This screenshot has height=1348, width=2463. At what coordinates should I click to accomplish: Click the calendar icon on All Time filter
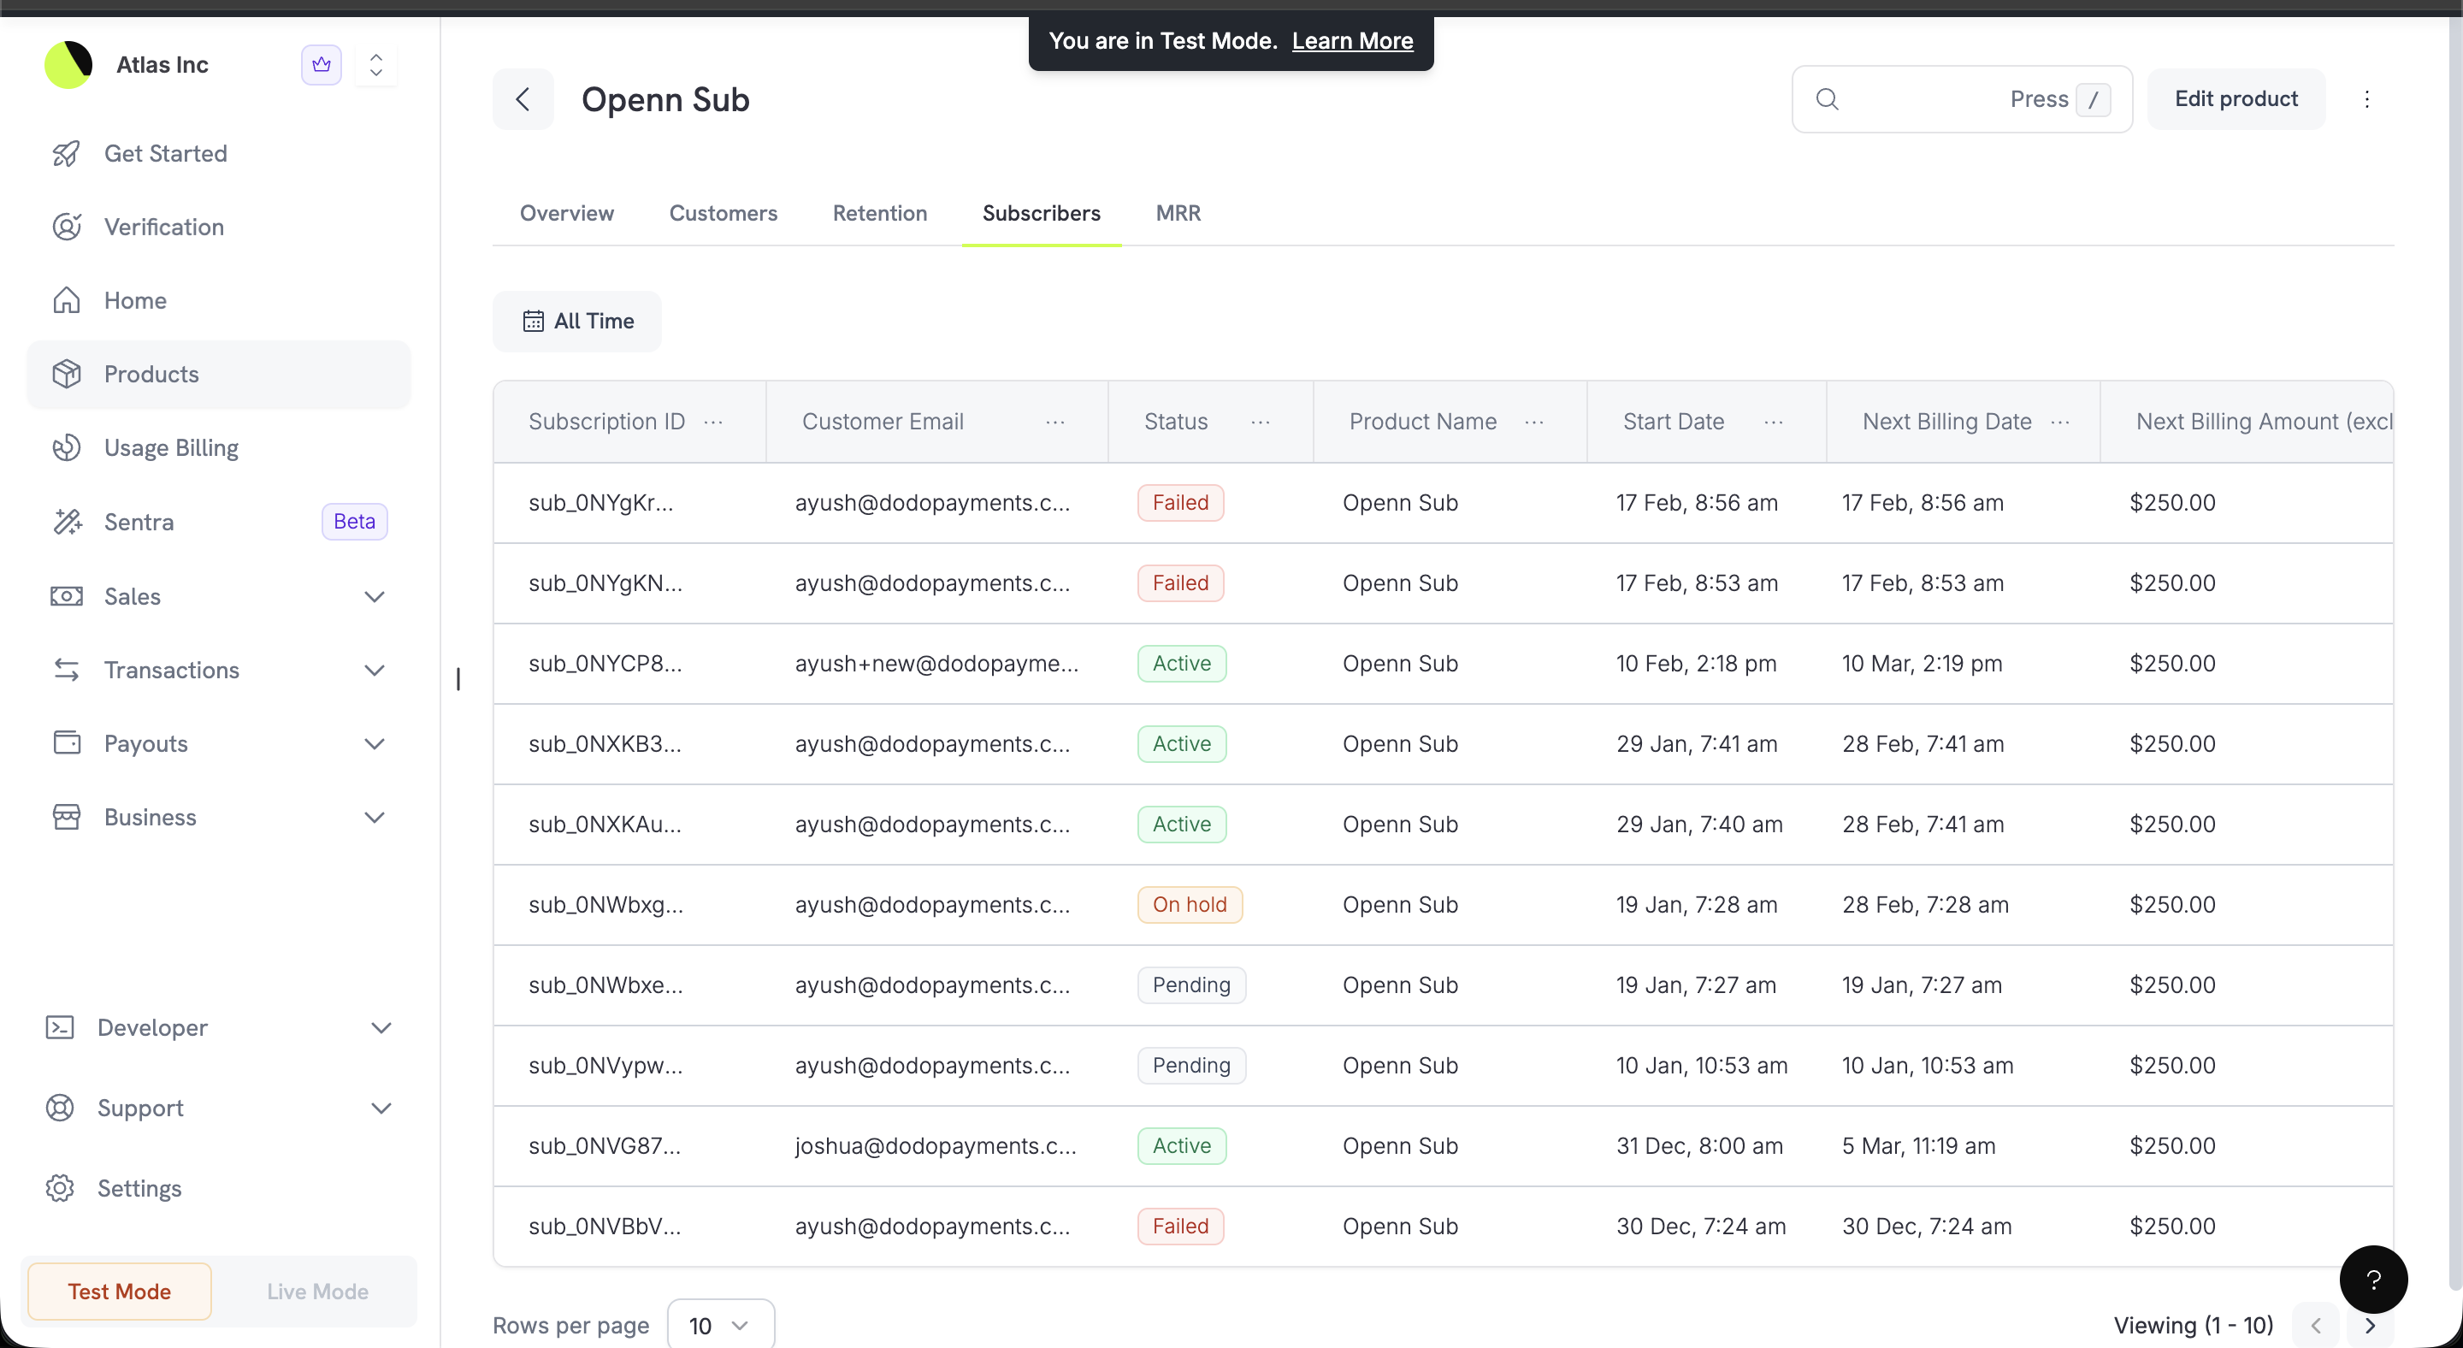534,322
